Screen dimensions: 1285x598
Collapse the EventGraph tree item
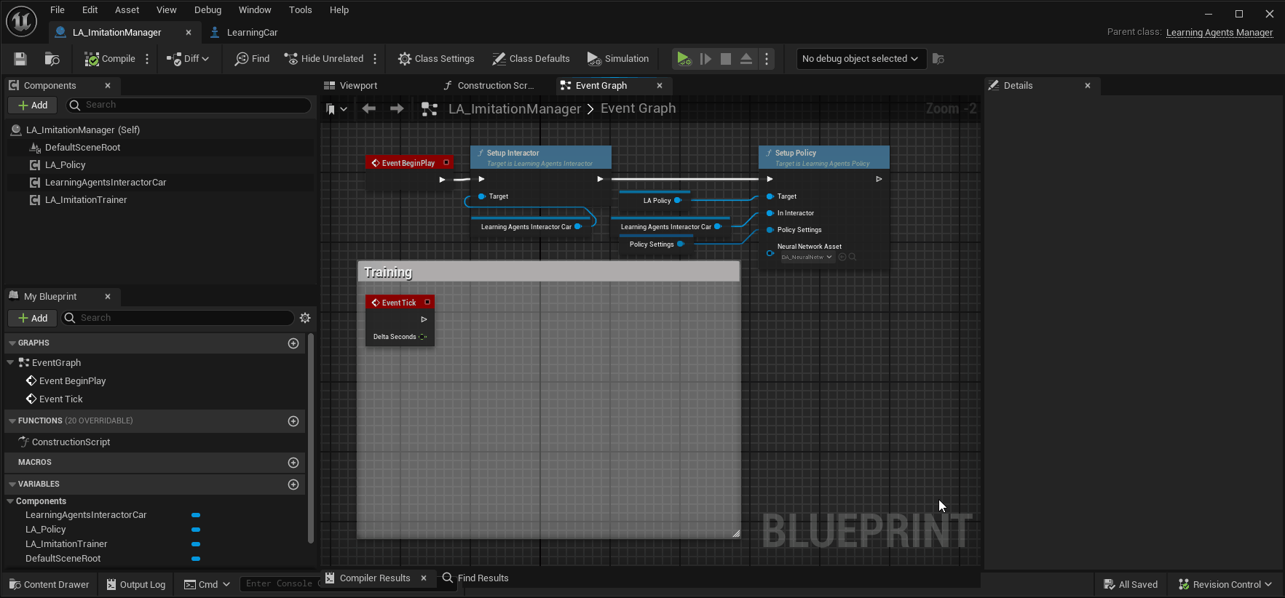[x=10, y=362]
